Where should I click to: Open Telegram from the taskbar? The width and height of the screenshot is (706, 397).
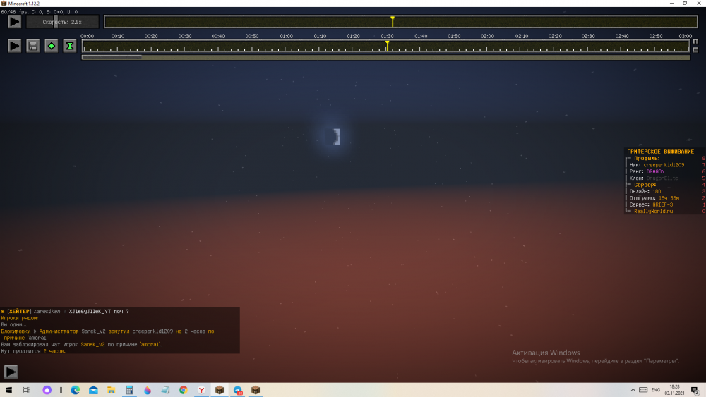(x=238, y=390)
